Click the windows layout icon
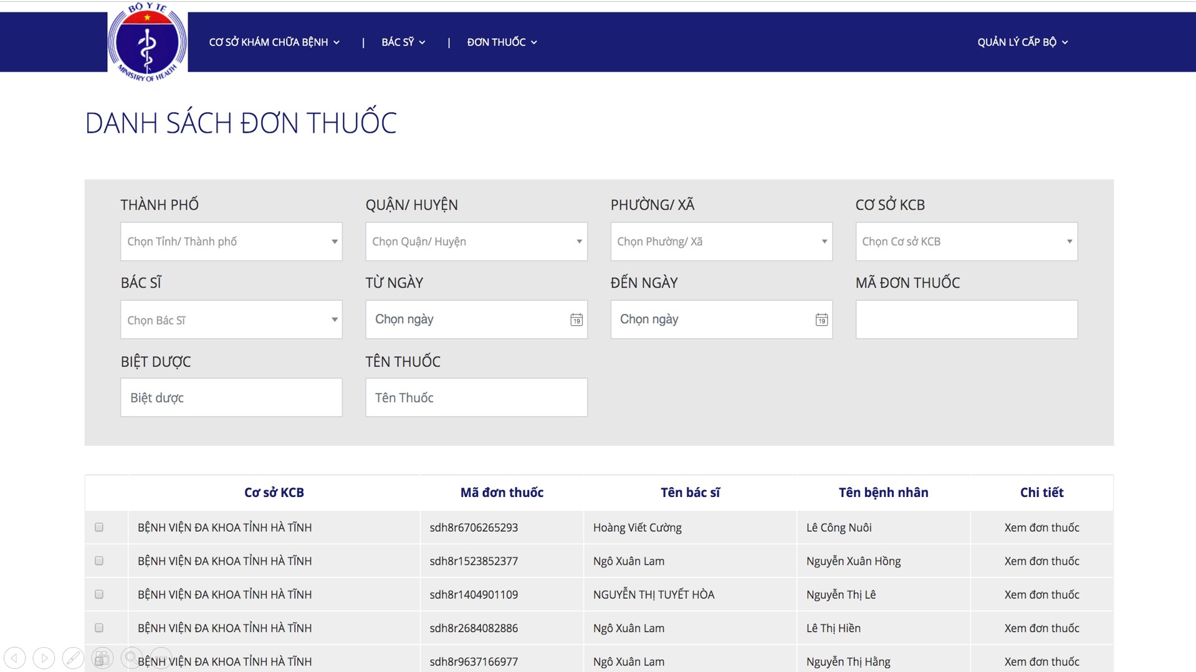Image resolution: width=1196 pixels, height=672 pixels. pyautogui.click(x=102, y=658)
